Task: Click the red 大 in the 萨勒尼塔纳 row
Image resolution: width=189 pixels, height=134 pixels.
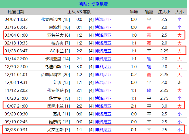Action: (x=180, y=75)
